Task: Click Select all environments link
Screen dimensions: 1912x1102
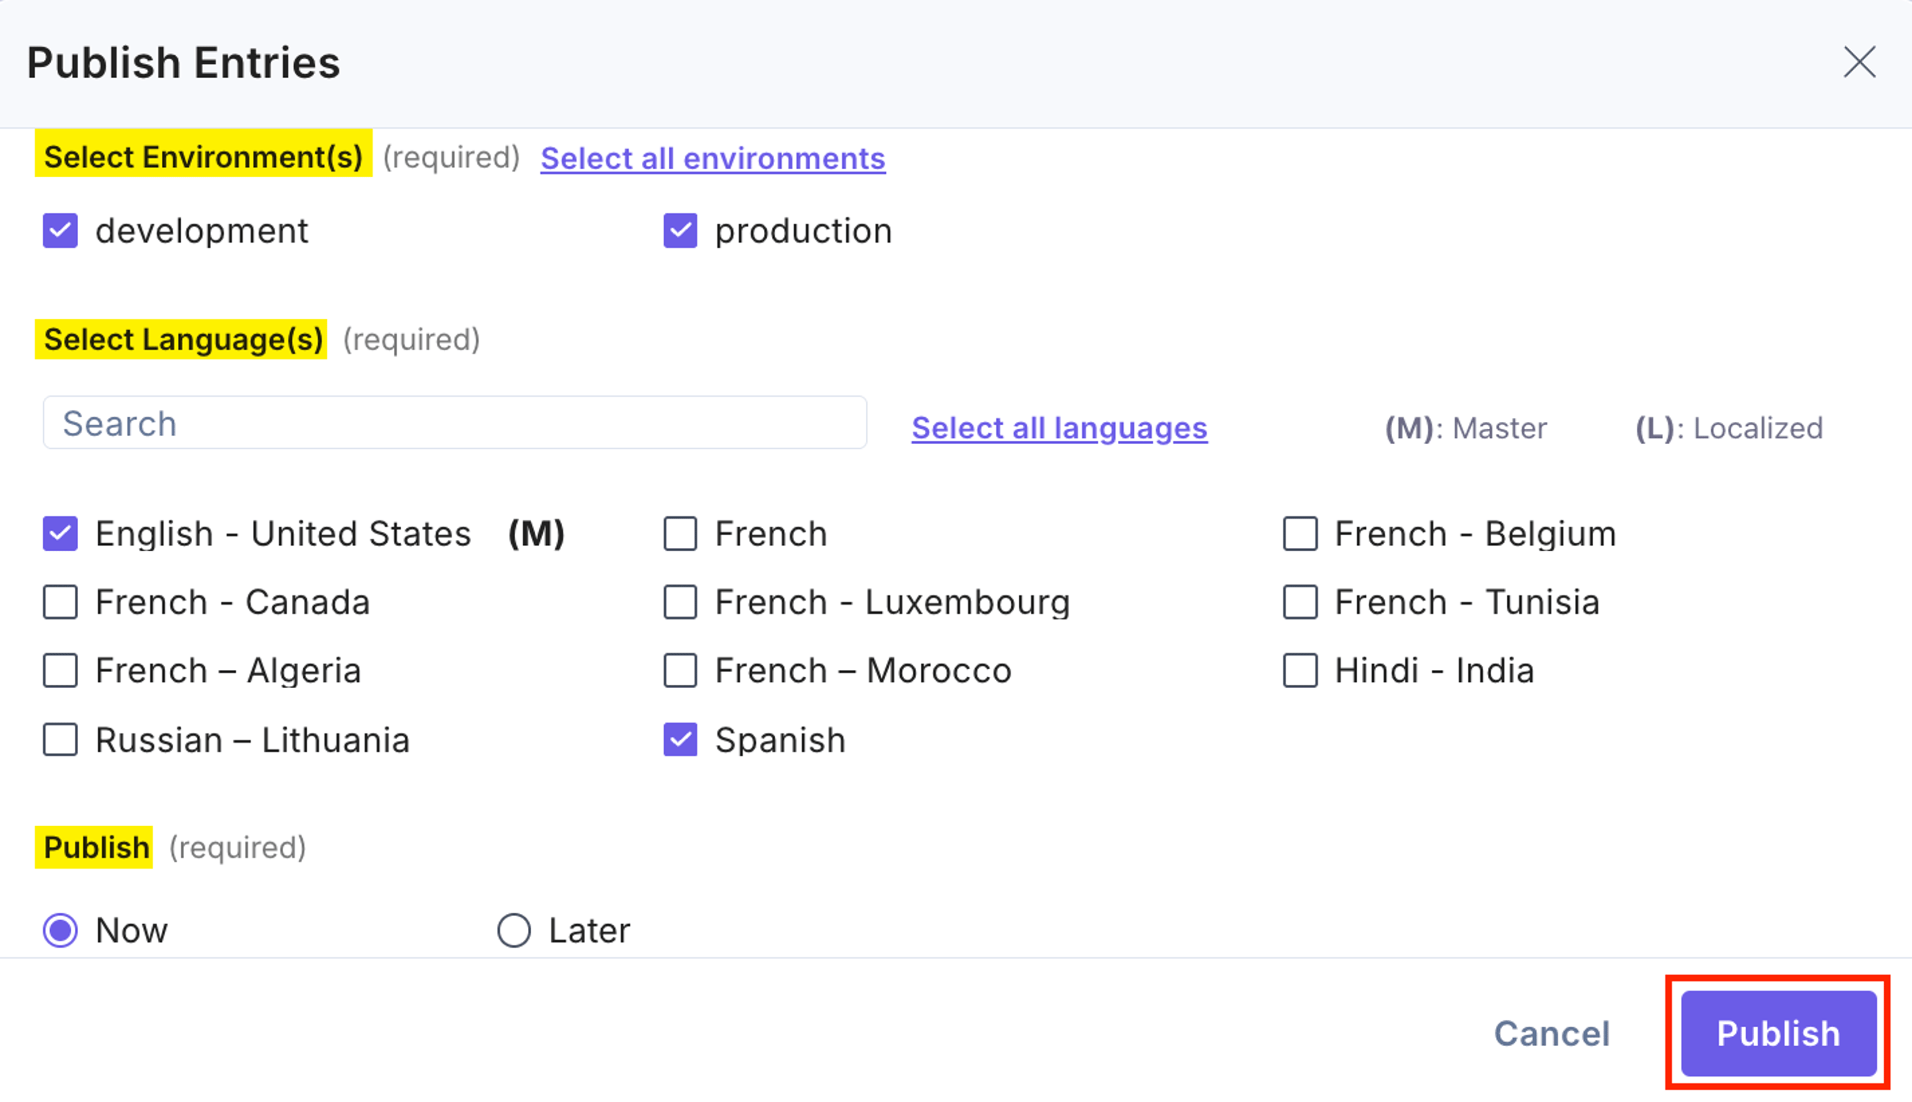Action: (713, 158)
